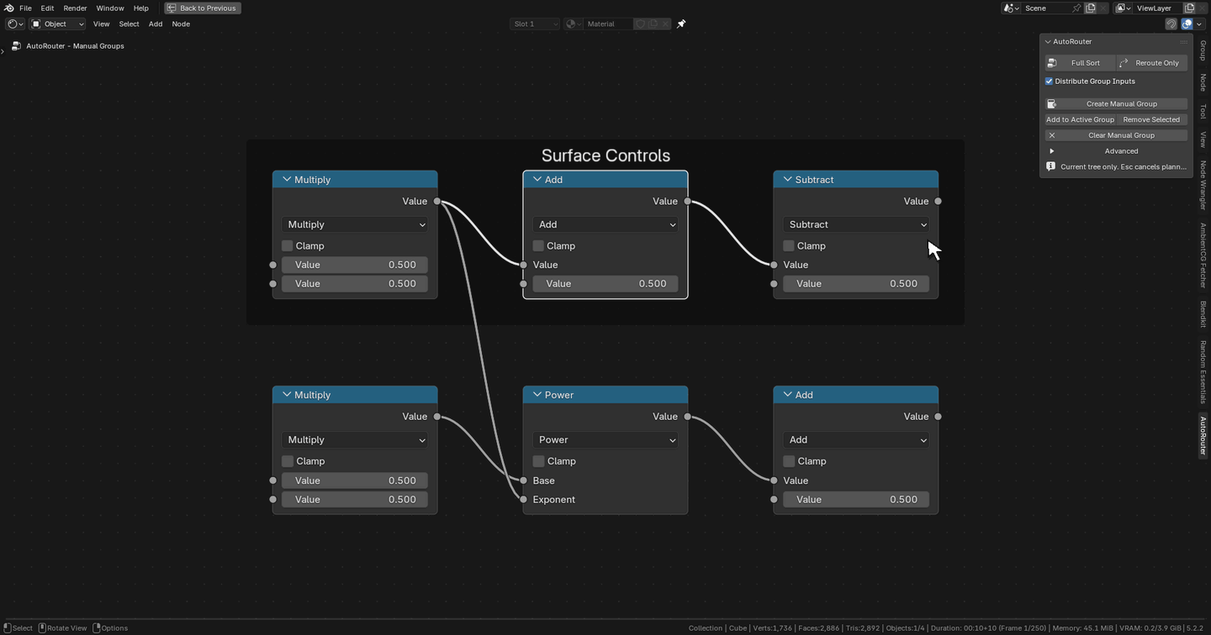Viewport: 1211px width, 635px height.
Task: Open the Node menu in editor header
Action: (x=181, y=24)
